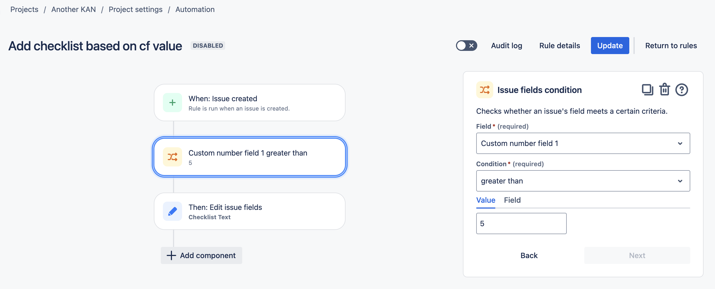Click the Back button in panel
The height and width of the screenshot is (289, 715).
(x=529, y=255)
